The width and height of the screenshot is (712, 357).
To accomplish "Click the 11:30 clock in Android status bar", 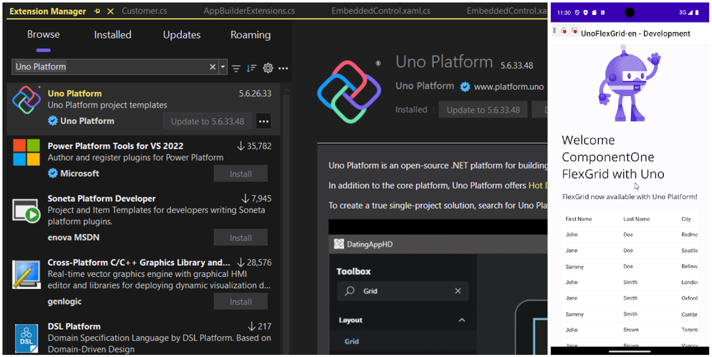I will click(x=563, y=13).
